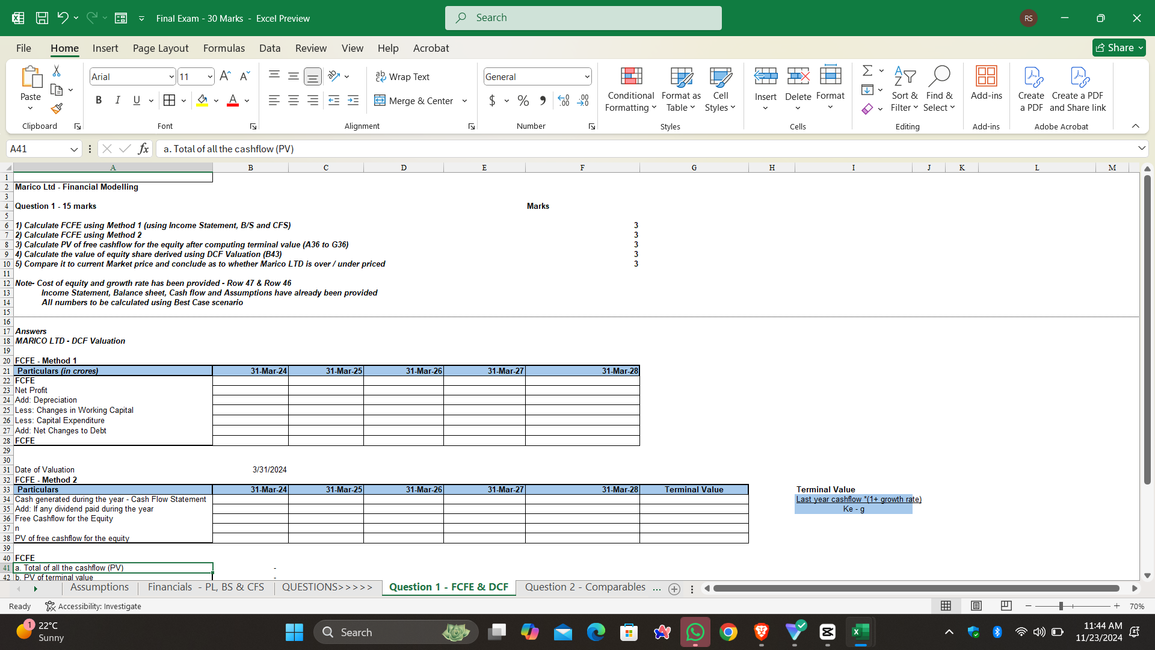Image resolution: width=1155 pixels, height=650 pixels.
Task: Open the Number format dropdown showing General
Action: pos(587,76)
